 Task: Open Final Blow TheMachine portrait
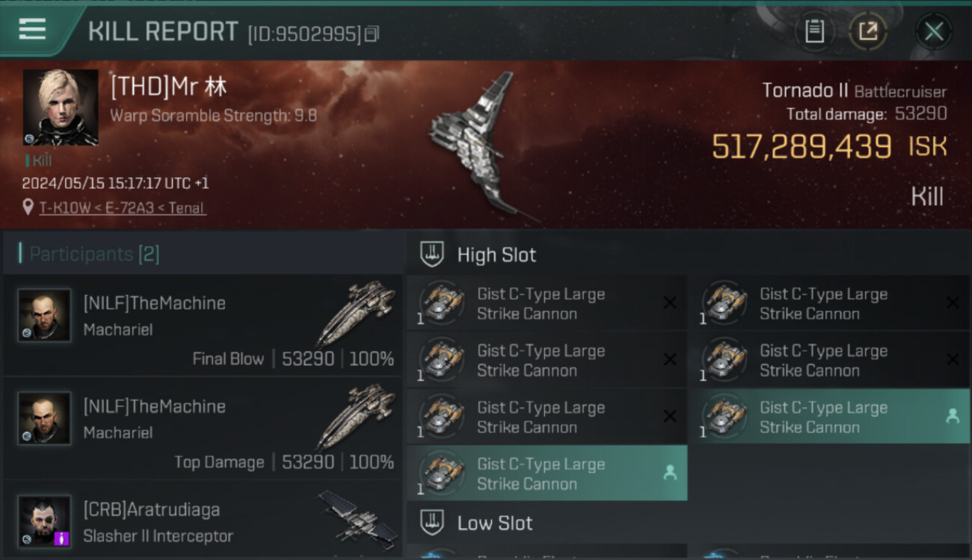[x=45, y=315]
